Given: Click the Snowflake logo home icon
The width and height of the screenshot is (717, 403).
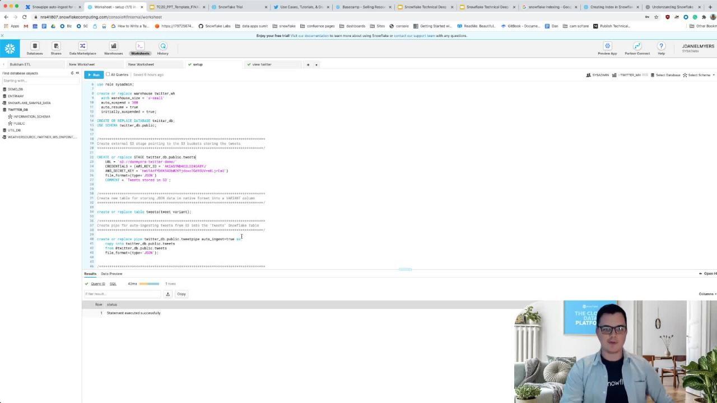Looking at the screenshot, I should click(10, 49).
